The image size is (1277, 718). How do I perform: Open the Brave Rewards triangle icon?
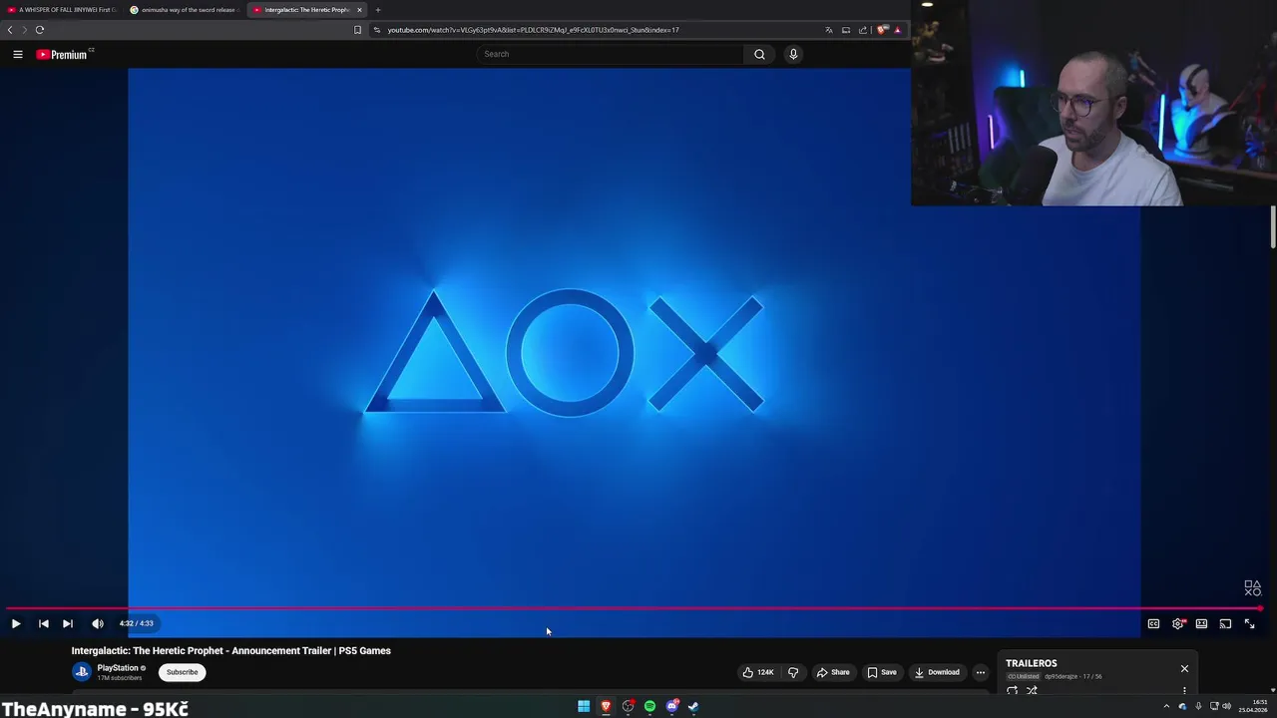(x=897, y=30)
